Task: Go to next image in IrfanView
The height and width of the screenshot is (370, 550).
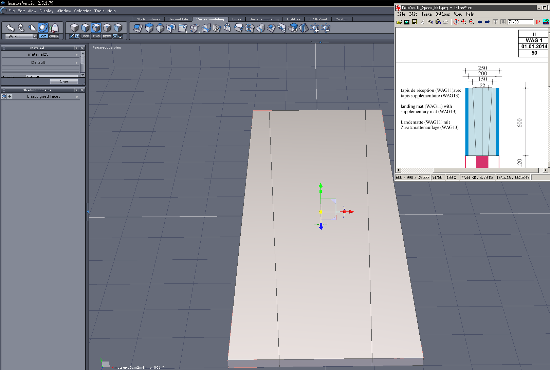Action: tap(488, 22)
